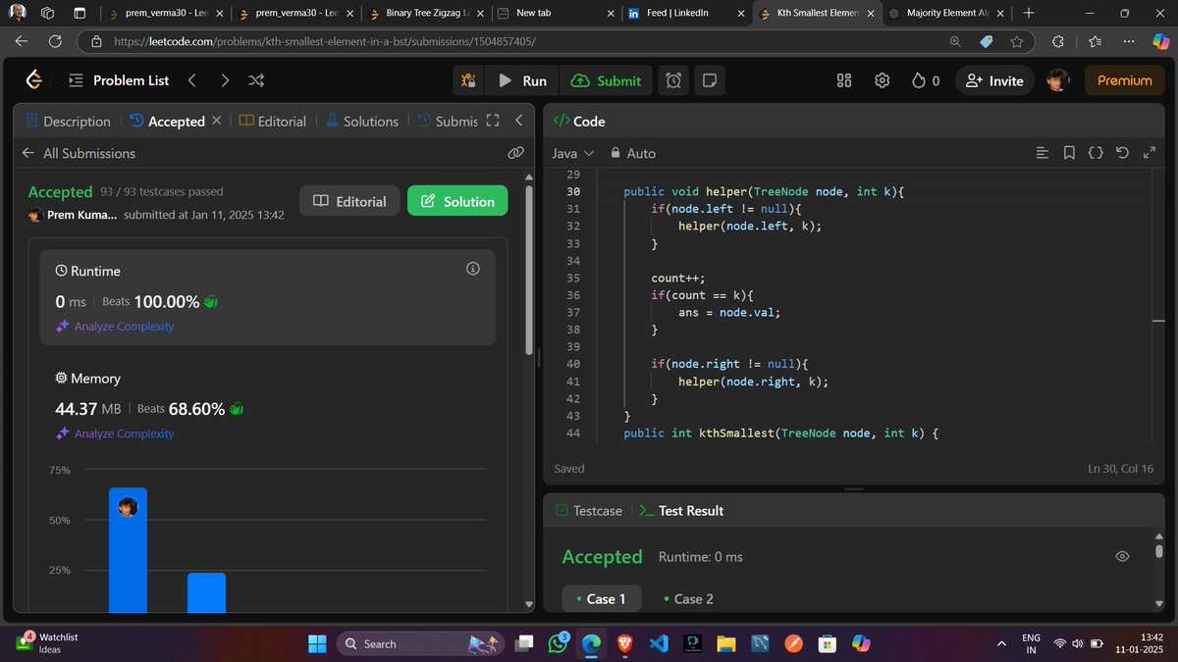Switch to the Solutions tab
1178x662 pixels.
point(362,122)
